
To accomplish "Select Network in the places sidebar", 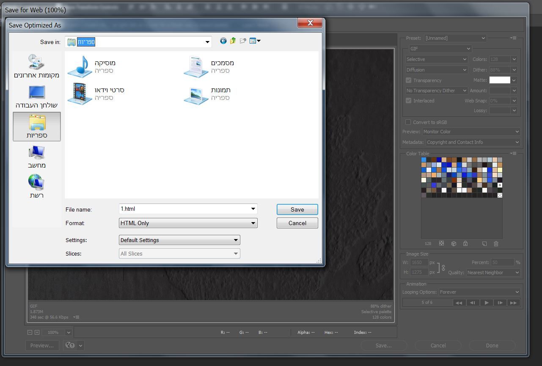I will [37, 187].
